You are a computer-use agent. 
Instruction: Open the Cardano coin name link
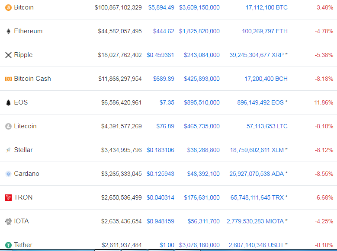(x=27, y=174)
